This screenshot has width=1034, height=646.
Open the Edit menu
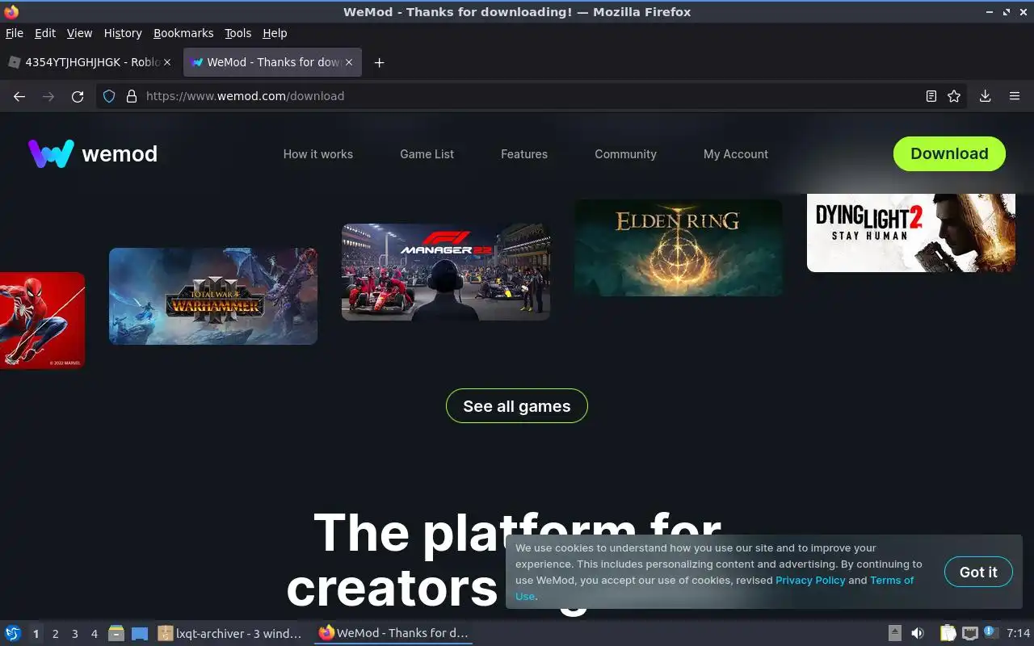click(x=45, y=33)
